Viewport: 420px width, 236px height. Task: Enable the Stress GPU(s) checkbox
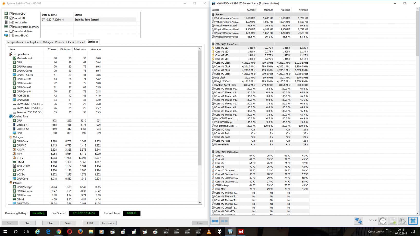[11, 35]
